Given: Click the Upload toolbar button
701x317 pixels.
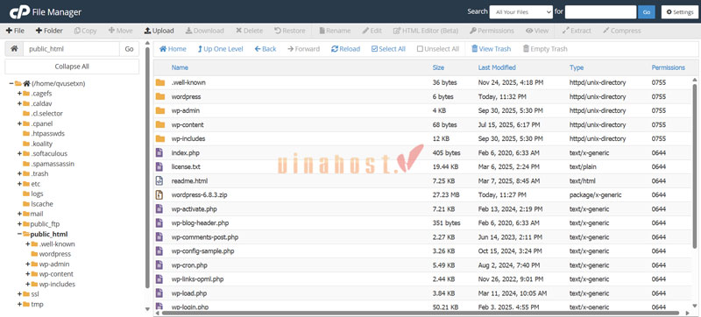Looking at the screenshot, I should click(x=159, y=31).
